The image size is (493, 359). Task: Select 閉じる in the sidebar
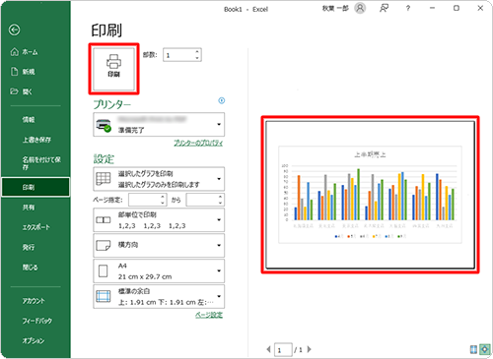coord(35,268)
